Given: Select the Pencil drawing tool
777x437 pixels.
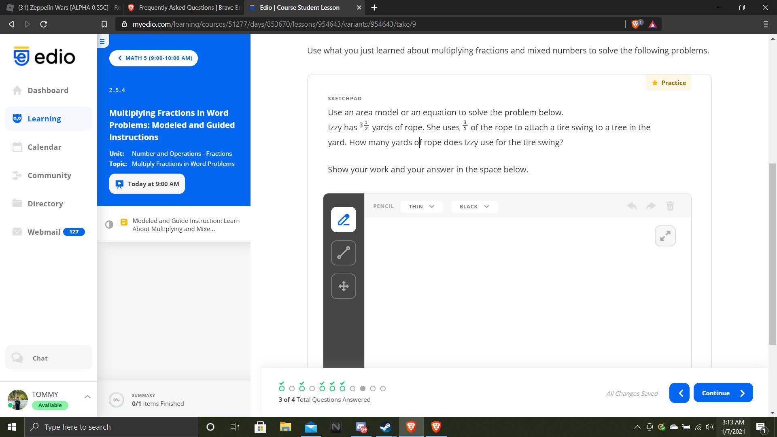Looking at the screenshot, I should [343, 220].
